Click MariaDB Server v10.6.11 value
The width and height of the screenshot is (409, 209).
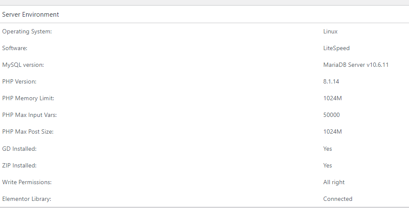coord(356,65)
